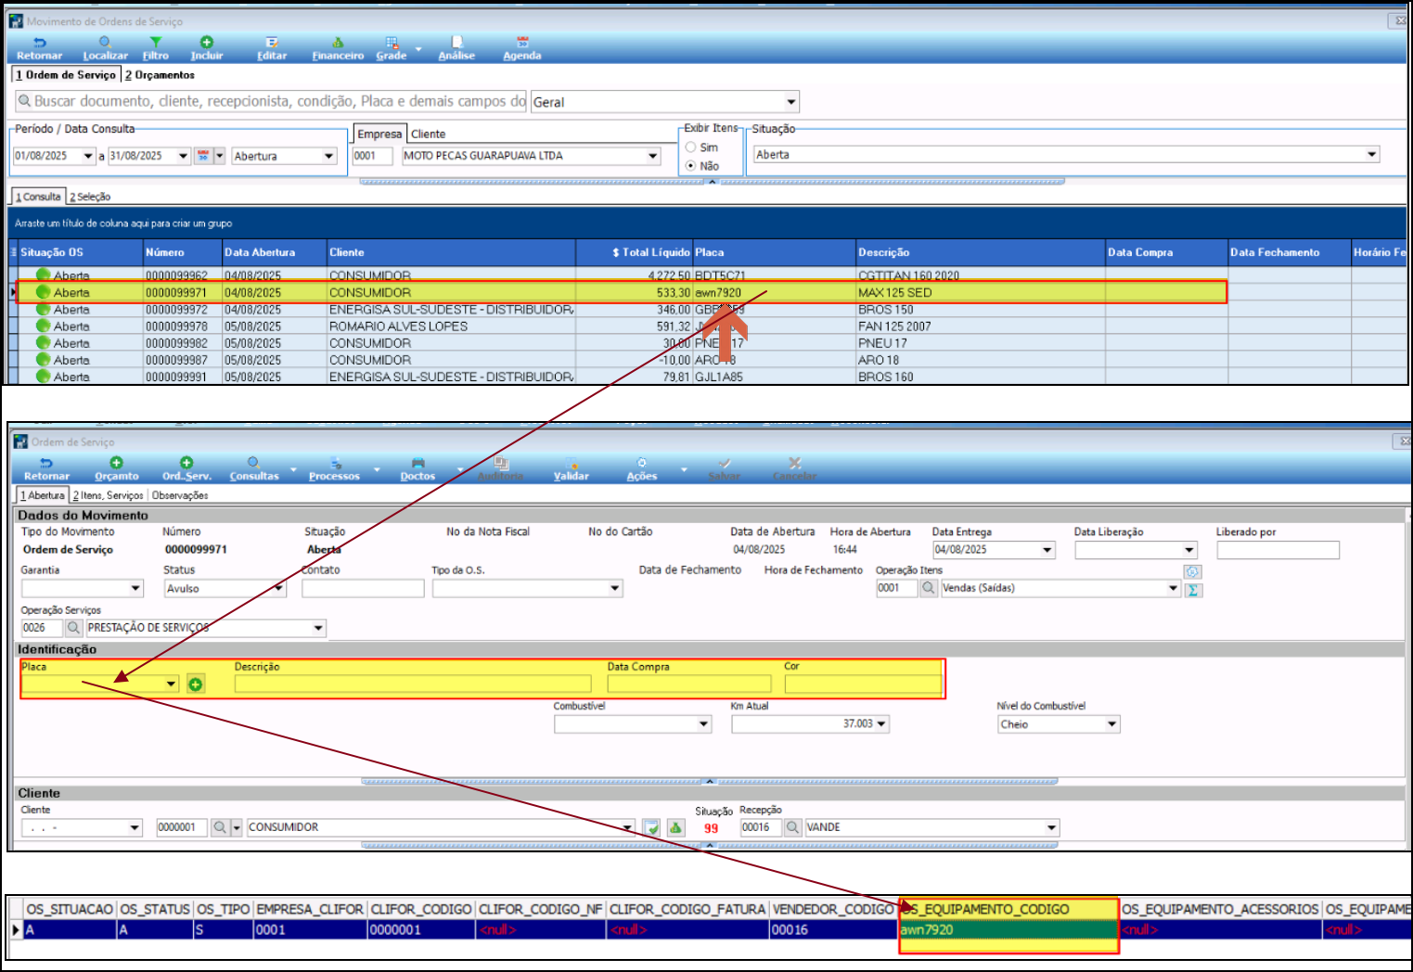Open the Tipo da O.S. dropdown
Image resolution: width=1413 pixels, height=972 pixels.
pyautogui.click(x=615, y=588)
